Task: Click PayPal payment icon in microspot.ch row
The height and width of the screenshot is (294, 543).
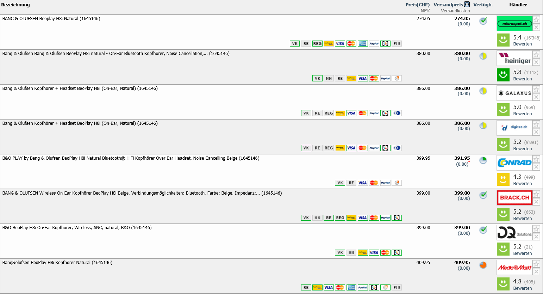Action: click(x=374, y=44)
